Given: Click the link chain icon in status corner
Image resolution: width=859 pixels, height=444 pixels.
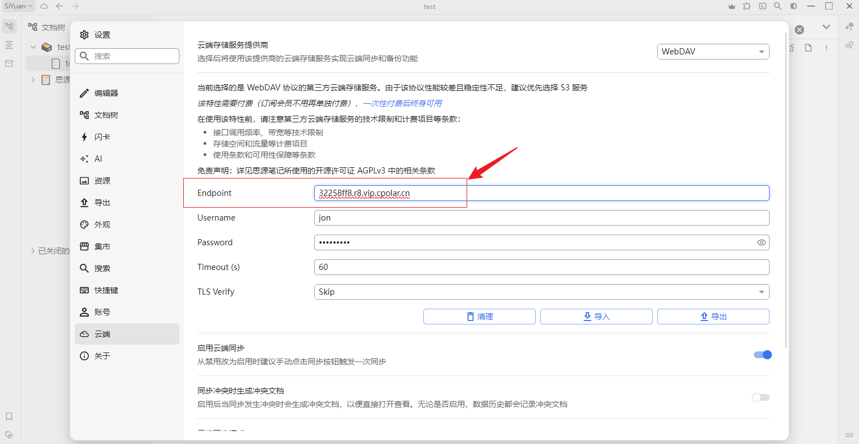Looking at the screenshot, I should click(x=849, y=435).
